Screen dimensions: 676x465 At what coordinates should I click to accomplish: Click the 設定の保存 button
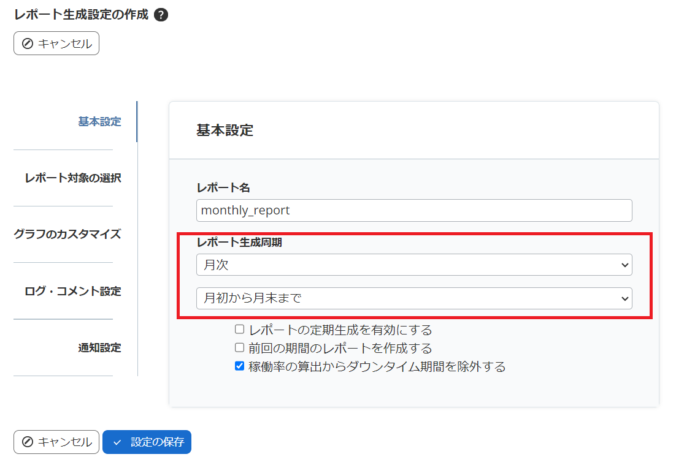coord(147,442)
